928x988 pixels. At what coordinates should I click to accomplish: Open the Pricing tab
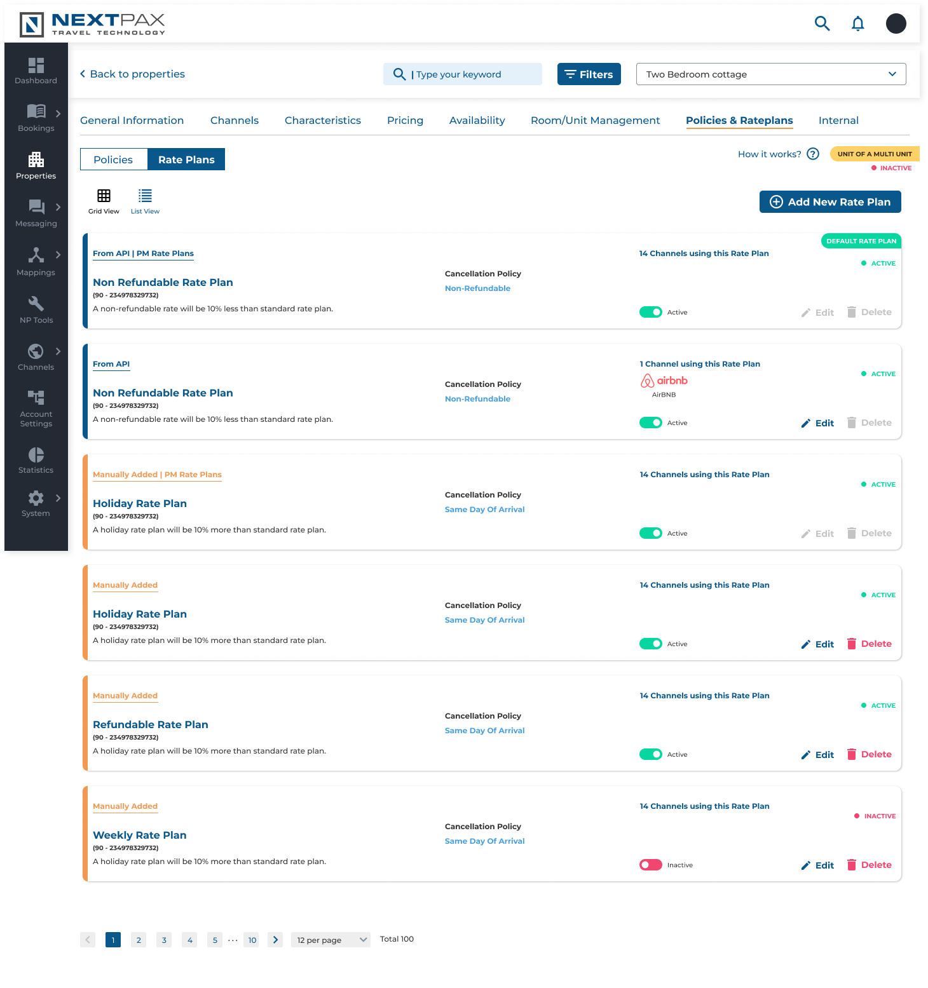coord(405,120)
